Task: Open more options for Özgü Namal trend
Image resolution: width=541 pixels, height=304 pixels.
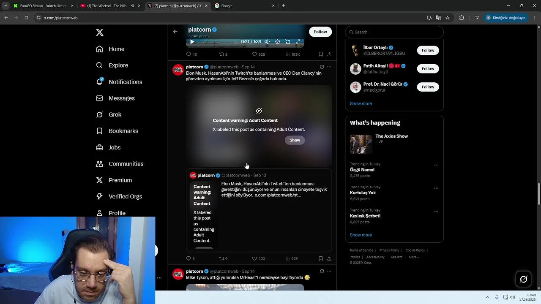Action: point(436,165)
